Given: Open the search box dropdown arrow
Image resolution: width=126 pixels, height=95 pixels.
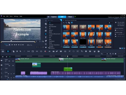Looking at the screenshot, I should (100, 20).
